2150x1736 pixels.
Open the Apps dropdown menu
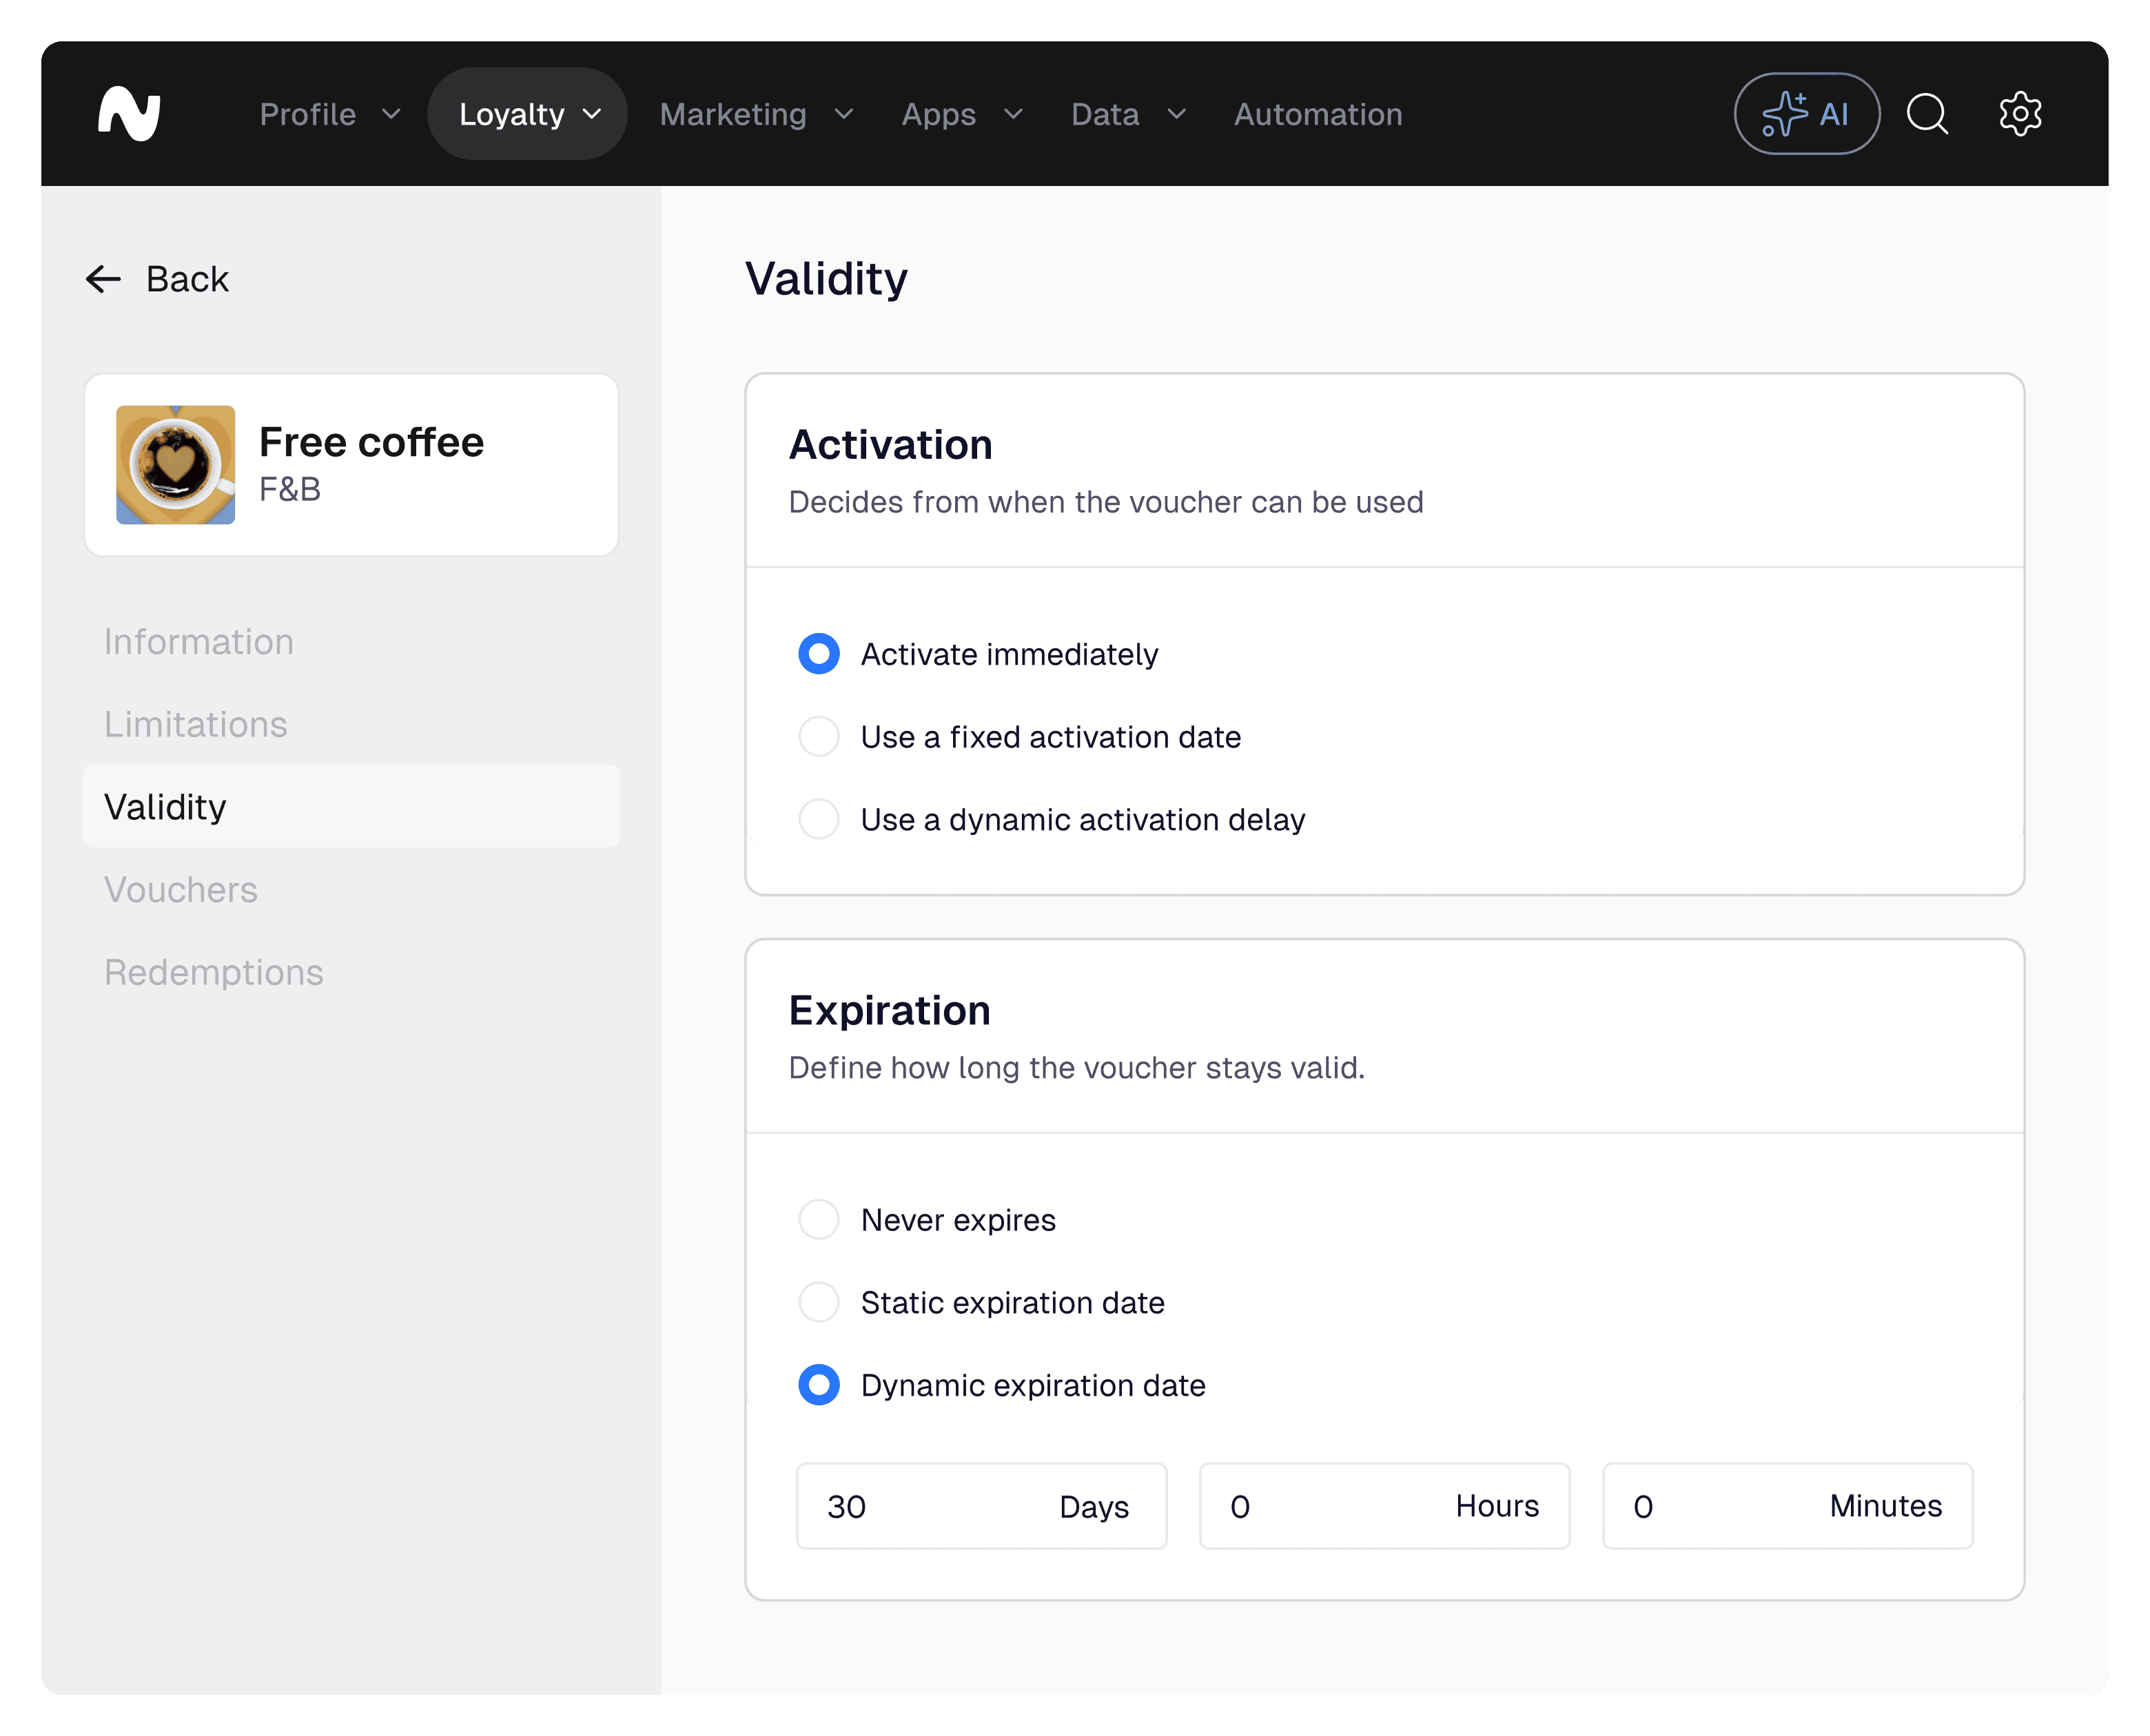click(x=961, y=114)
